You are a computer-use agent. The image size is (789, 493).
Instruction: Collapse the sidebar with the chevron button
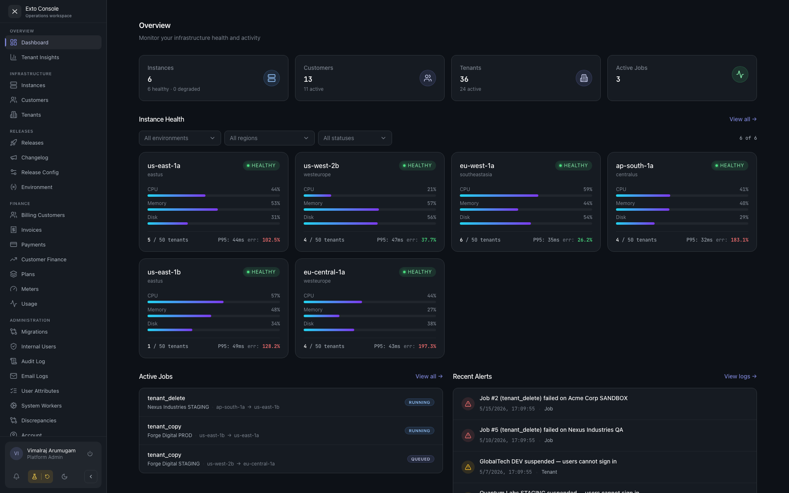tap(91, 477)
